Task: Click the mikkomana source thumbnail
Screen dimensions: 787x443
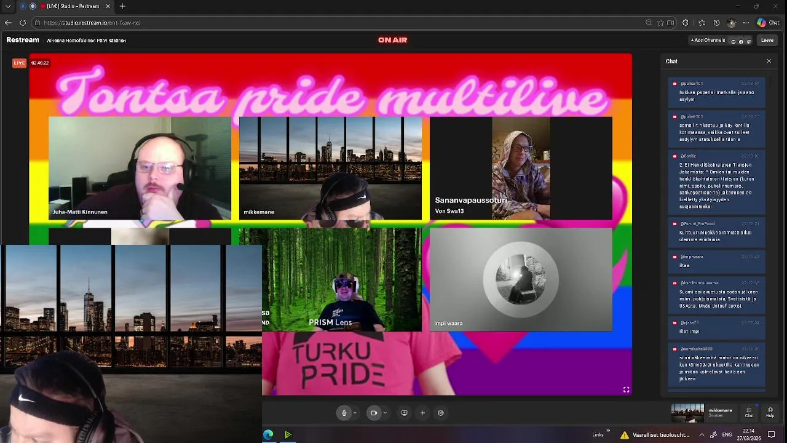Action: (x=687, y=413)
